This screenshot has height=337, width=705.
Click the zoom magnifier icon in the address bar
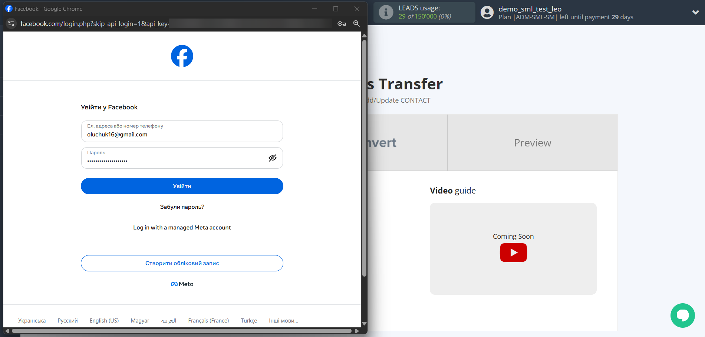[356, 23]
